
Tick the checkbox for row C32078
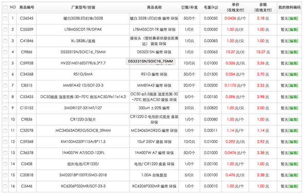click(5, 131)
